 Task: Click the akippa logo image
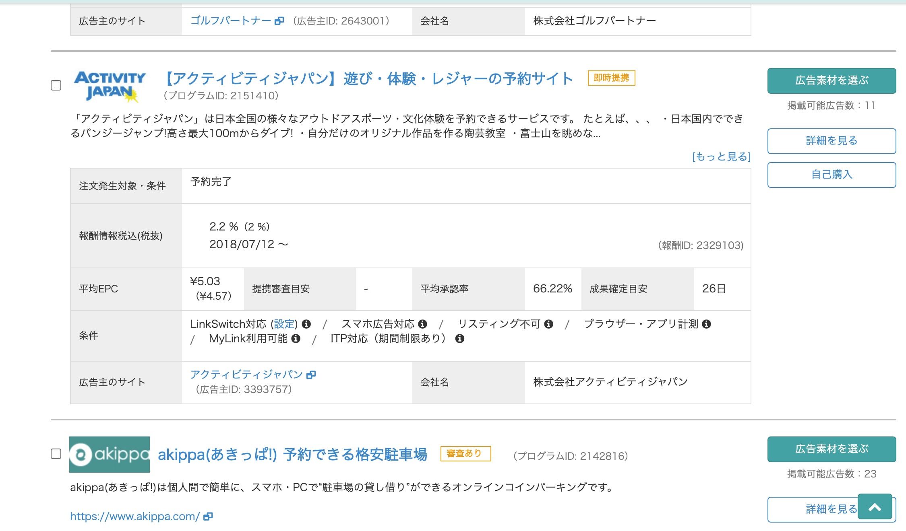click(110, 455)
